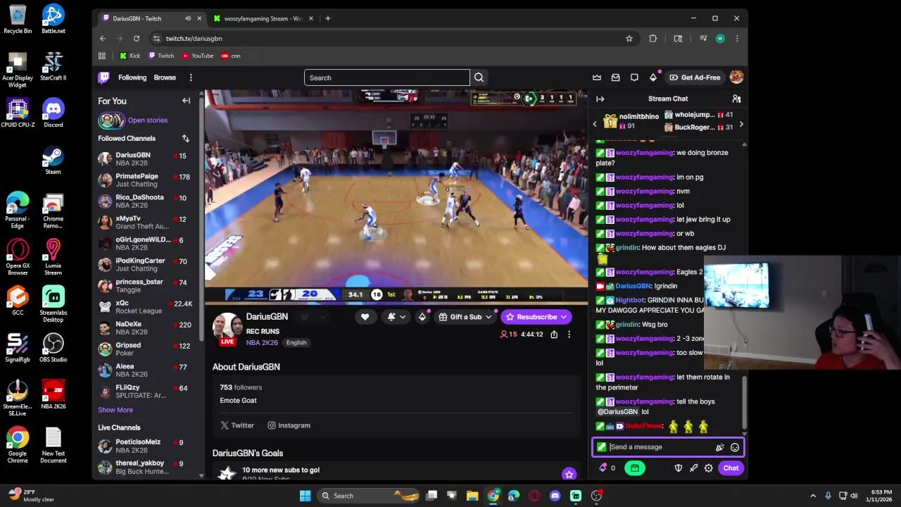Viewport: 901px width, 507px height.
Task: Click the Open stories link
Action: (148, 120)
